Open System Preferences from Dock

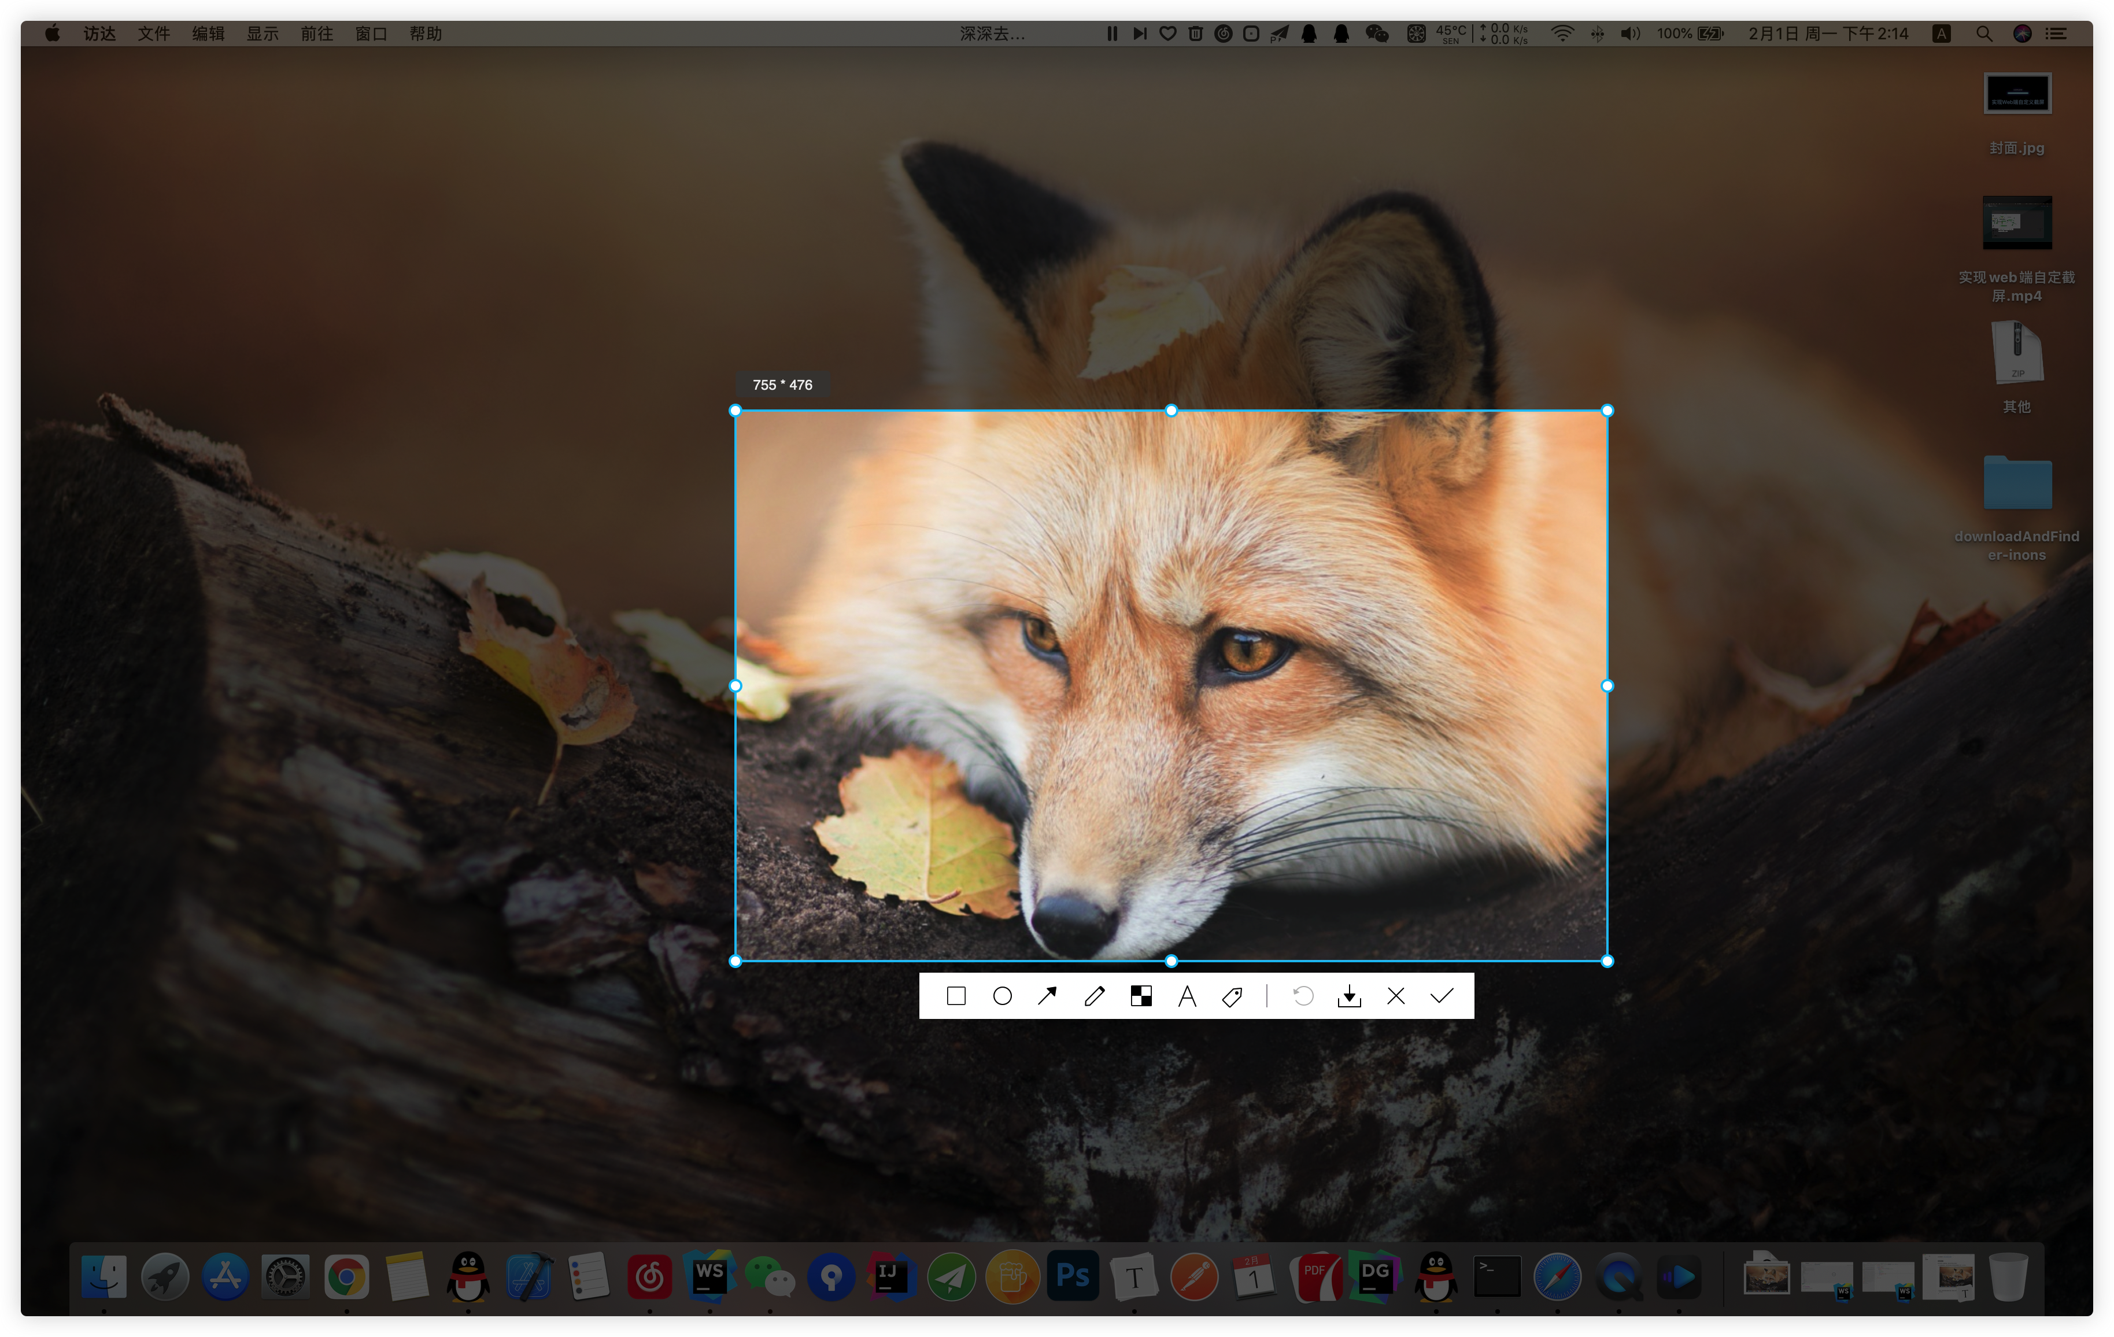[x=285, y=1276]
